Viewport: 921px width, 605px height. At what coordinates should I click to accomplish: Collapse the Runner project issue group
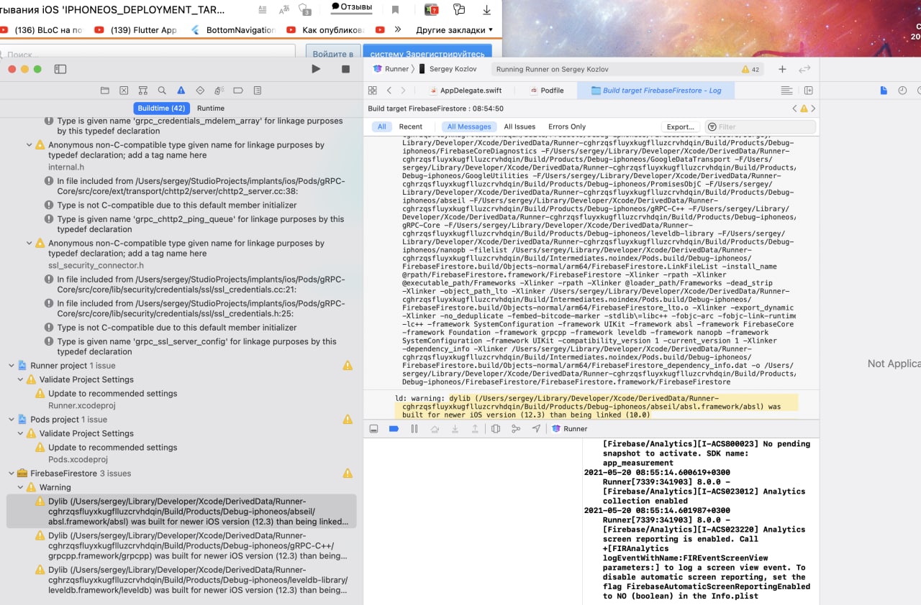12,366
